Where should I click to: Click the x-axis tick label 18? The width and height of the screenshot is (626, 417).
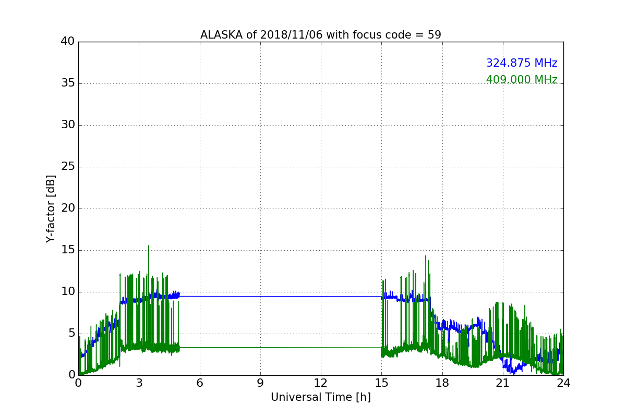(x=442, y=383)
